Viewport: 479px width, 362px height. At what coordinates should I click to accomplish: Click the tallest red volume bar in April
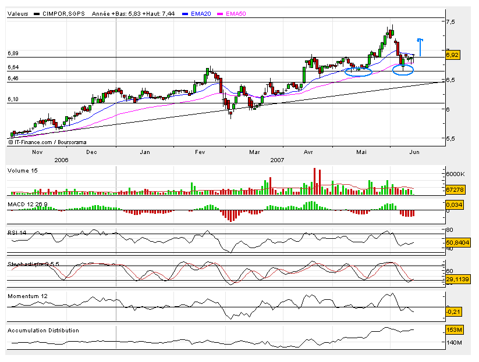[314, 181]
